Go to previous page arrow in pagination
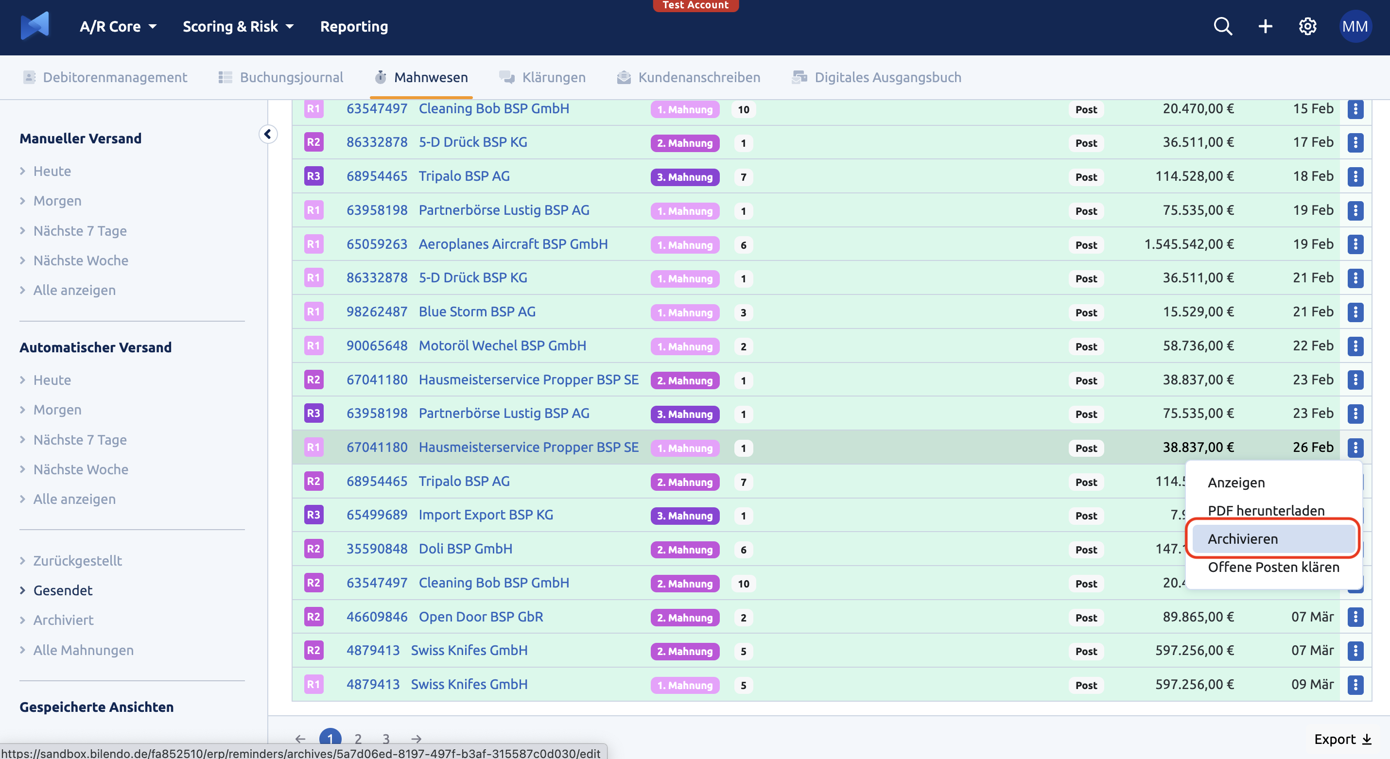 point(300,739)
